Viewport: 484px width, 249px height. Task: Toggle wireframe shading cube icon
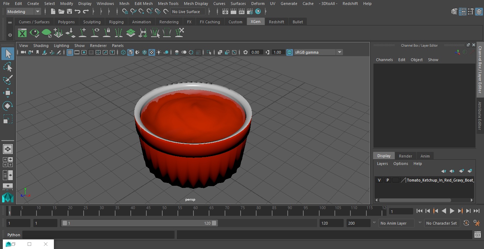(x=123, y=52)
